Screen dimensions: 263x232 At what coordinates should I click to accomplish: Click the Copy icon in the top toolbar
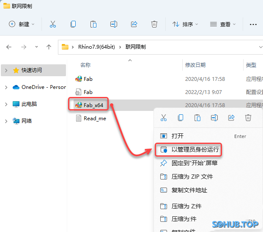[73, 24]
